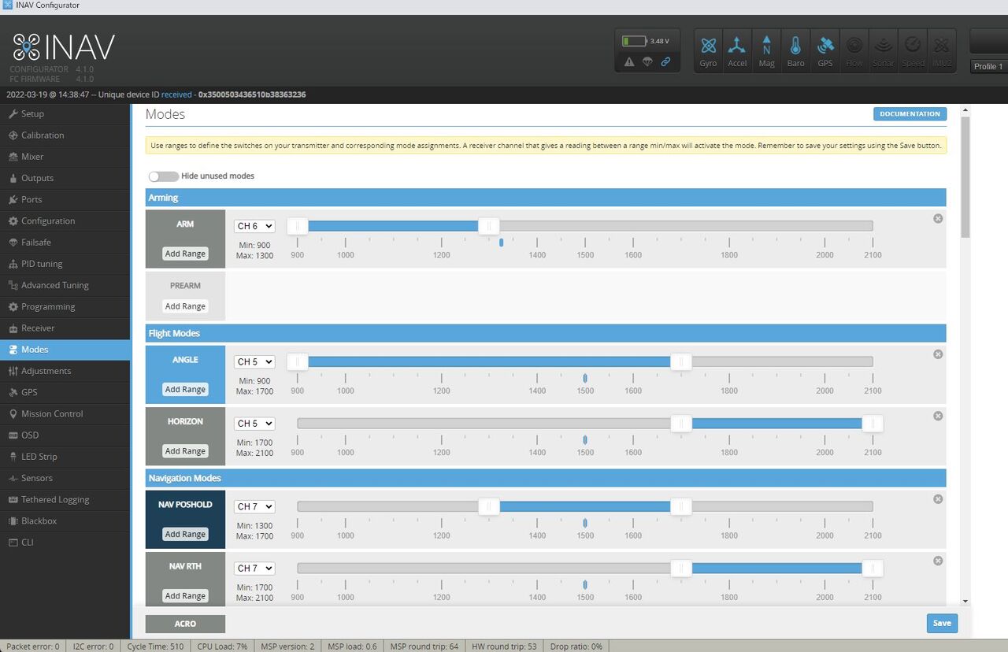Open the Profile 1 selector dropdown
The image size is (1008, 652).
point(989,66)
